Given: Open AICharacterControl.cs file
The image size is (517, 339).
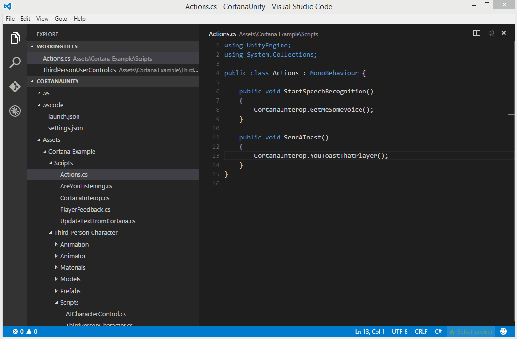Looking at the screenshot, I should (95, 314).
